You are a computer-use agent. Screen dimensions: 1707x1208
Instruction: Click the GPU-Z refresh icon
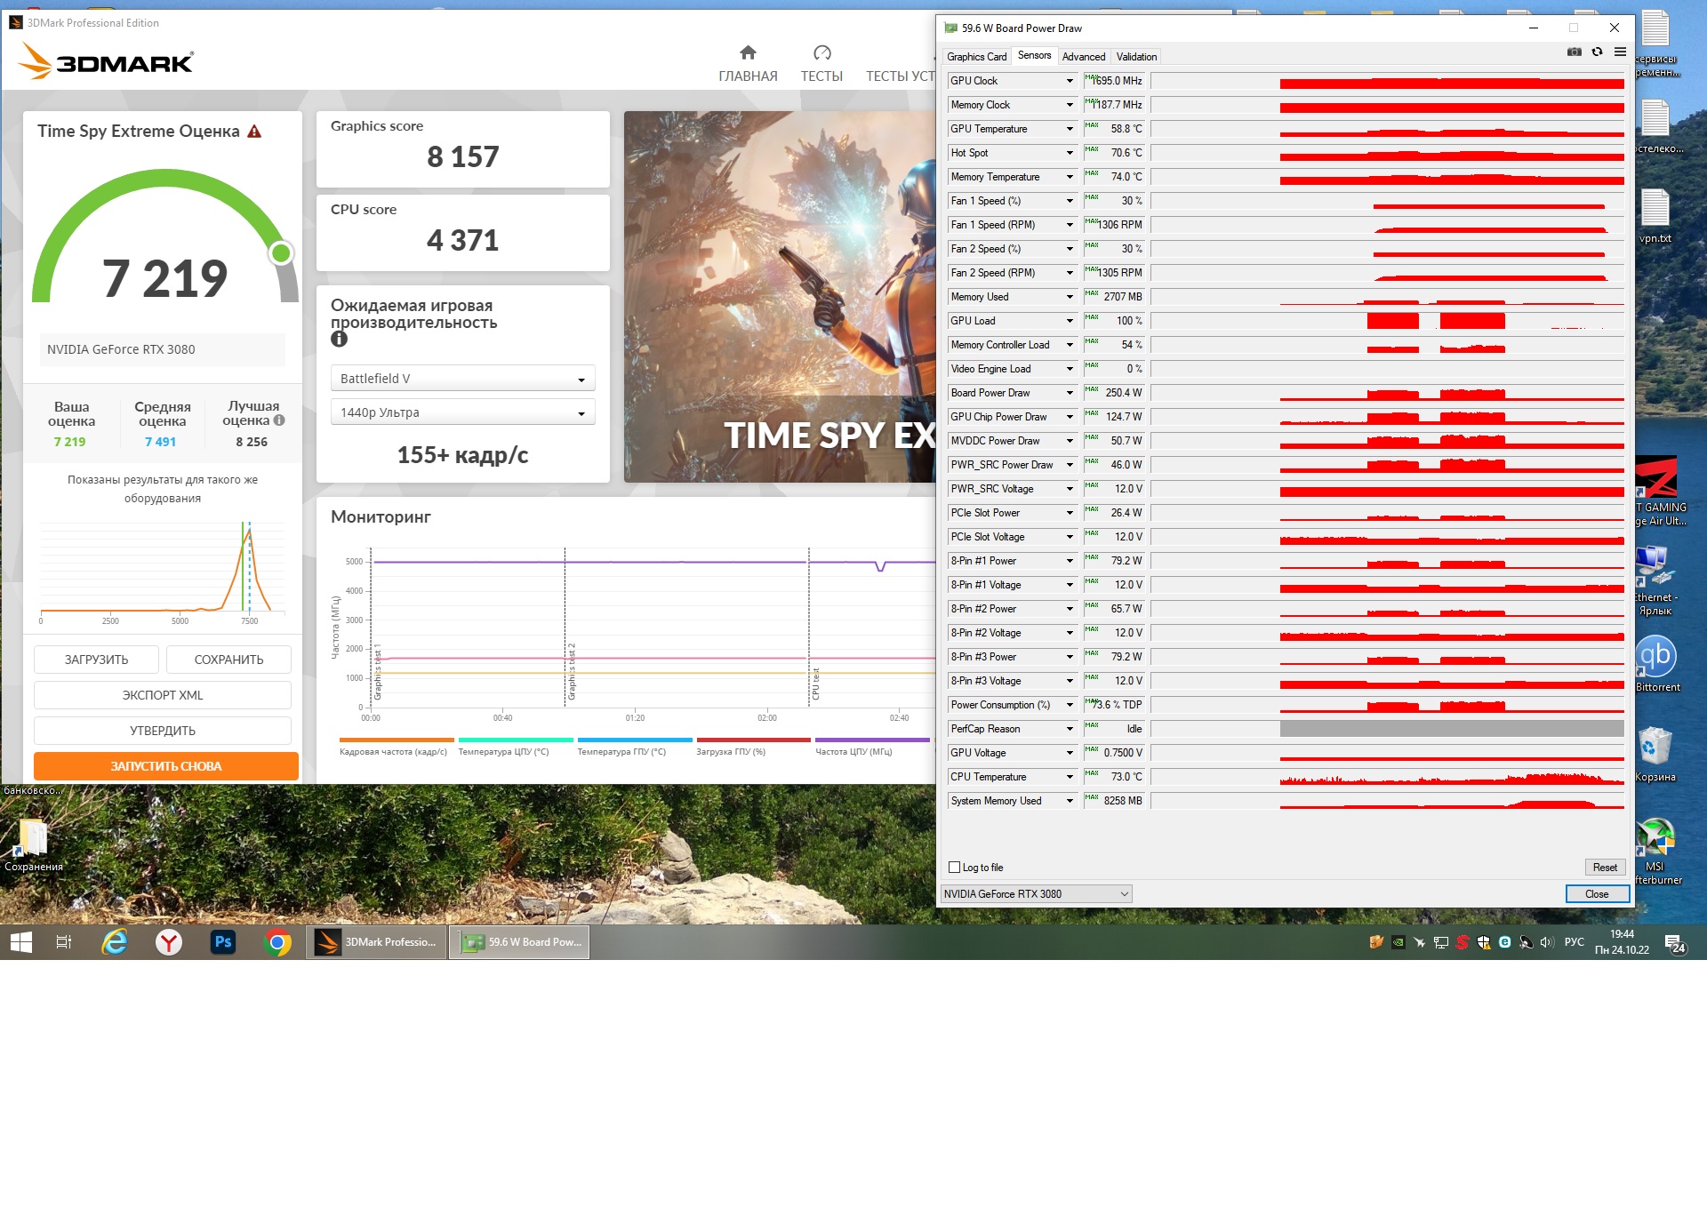(x=1597, y=52)
